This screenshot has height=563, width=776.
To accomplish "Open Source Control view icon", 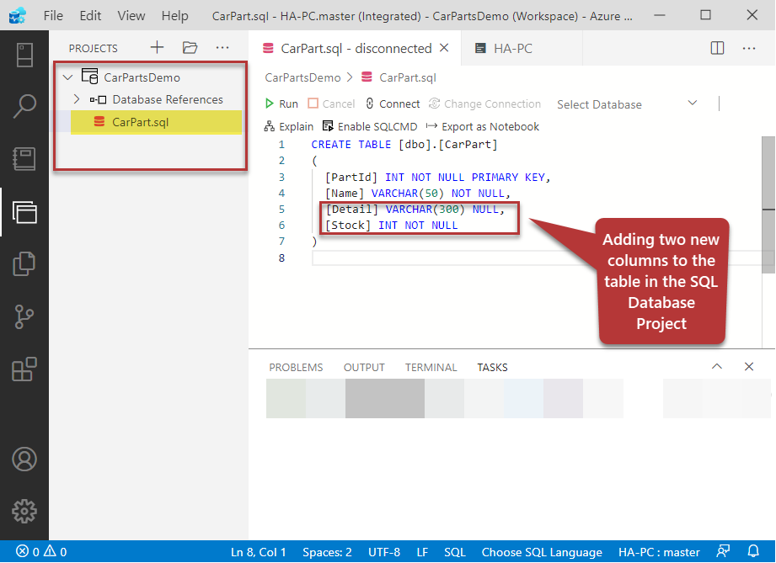I will (x=24, y=316).
